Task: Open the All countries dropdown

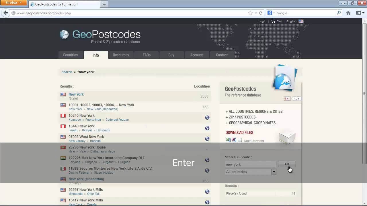Action: [x=251, y=172]
